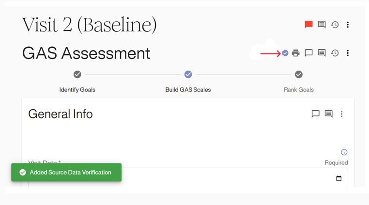Open more options menu for Visit 2
369x205 pixels.
(348, 25)
